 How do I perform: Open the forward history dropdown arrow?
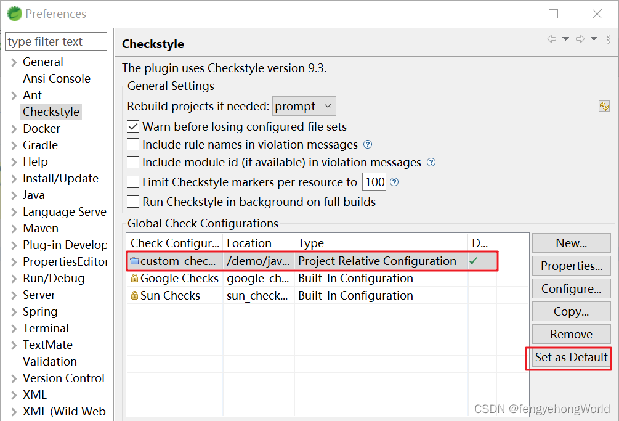point(594,39)
